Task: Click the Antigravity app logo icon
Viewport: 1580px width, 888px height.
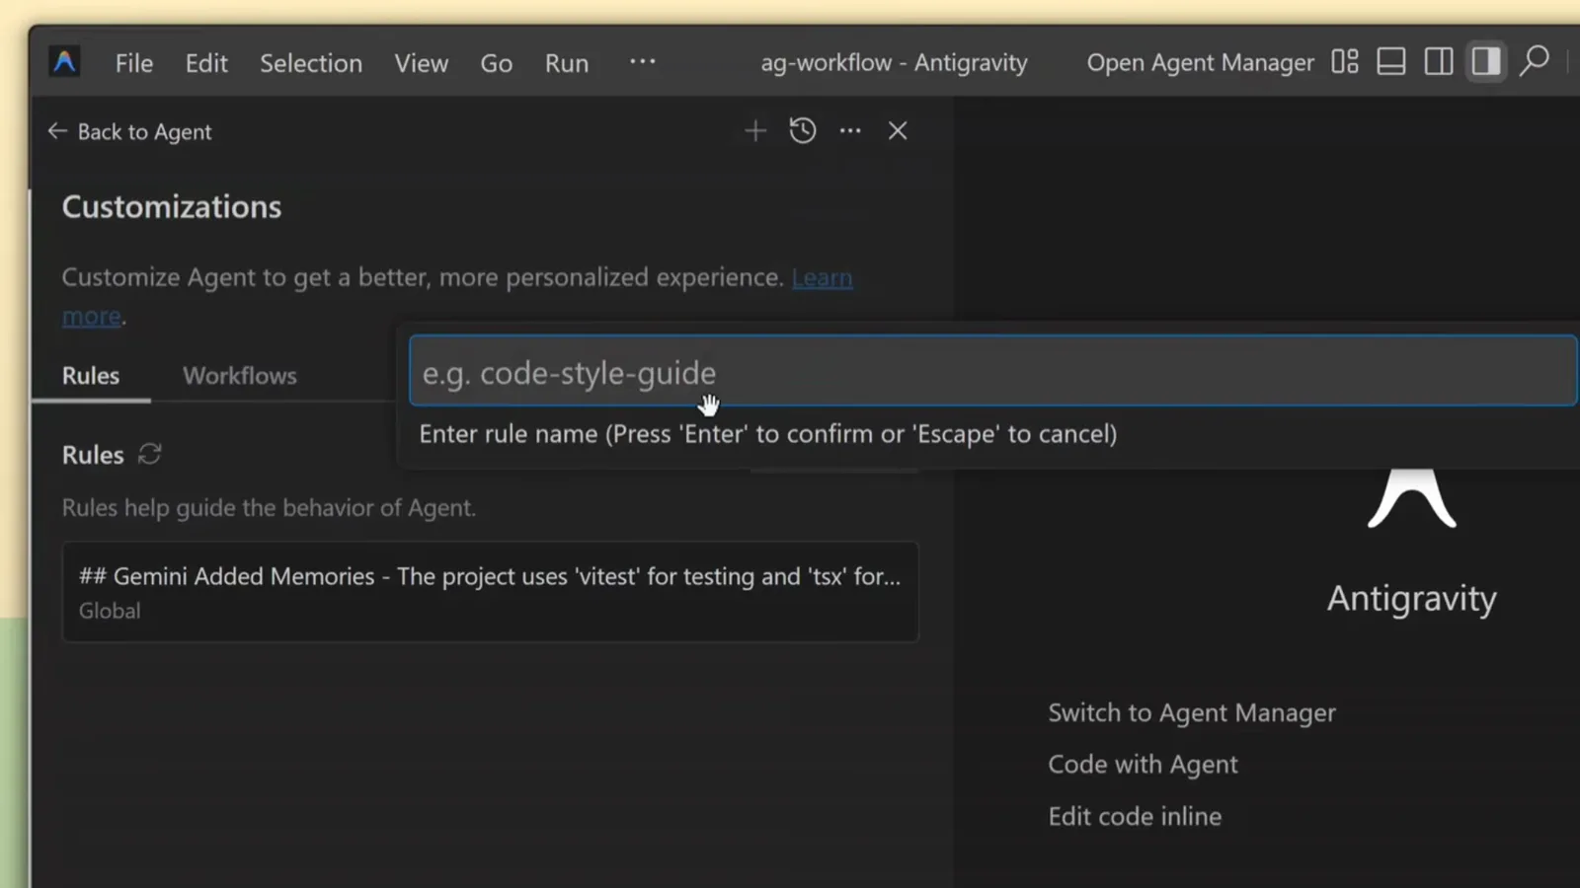Action: 64,62
